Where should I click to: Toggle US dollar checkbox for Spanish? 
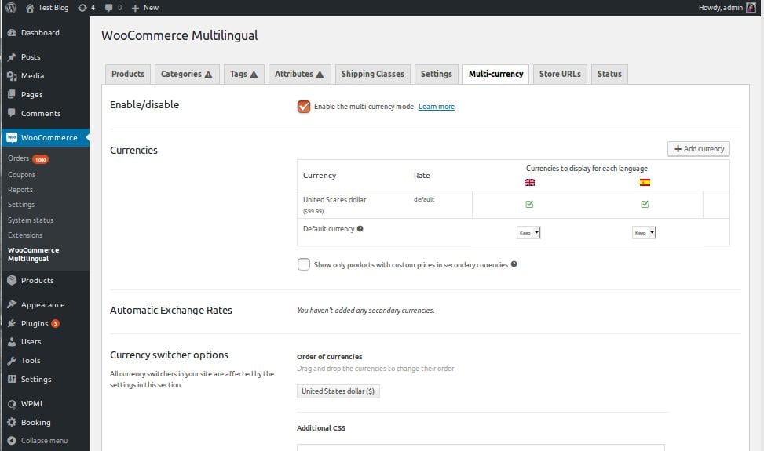pyautogui.click(x=645, y=205)
